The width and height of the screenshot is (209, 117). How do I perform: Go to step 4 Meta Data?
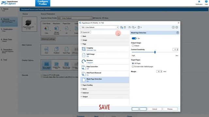pyautogui.click(x=9, y=40)
